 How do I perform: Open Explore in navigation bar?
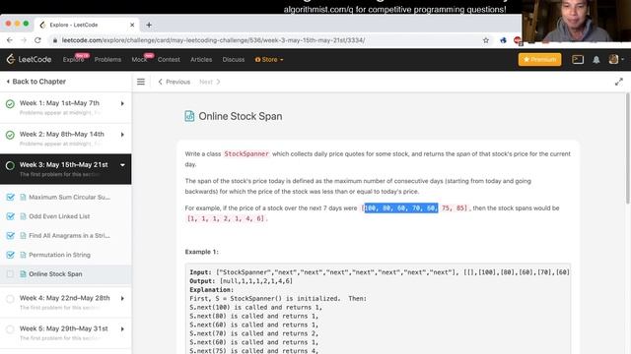point(73,59)
